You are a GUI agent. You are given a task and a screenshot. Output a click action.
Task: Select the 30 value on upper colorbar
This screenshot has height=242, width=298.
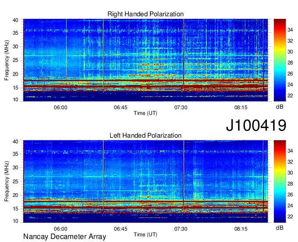pyautogui.click(x=290, y=52)
